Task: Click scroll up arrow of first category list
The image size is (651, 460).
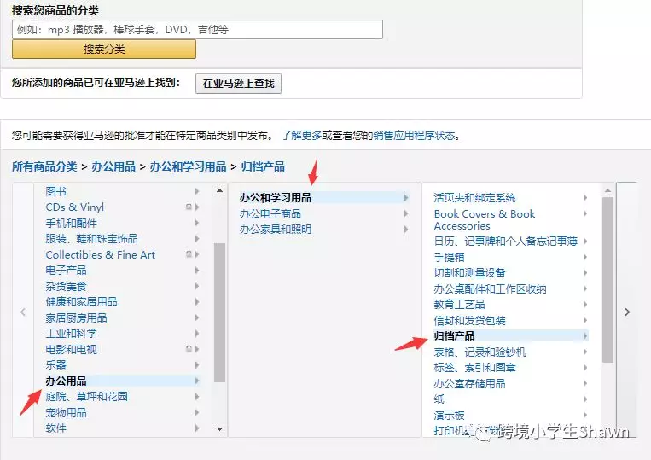Action: tap(219, 190)
